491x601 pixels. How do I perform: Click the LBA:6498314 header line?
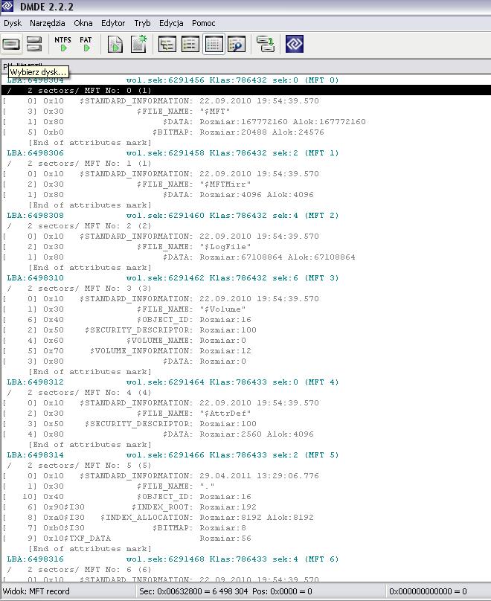(246, 455)
